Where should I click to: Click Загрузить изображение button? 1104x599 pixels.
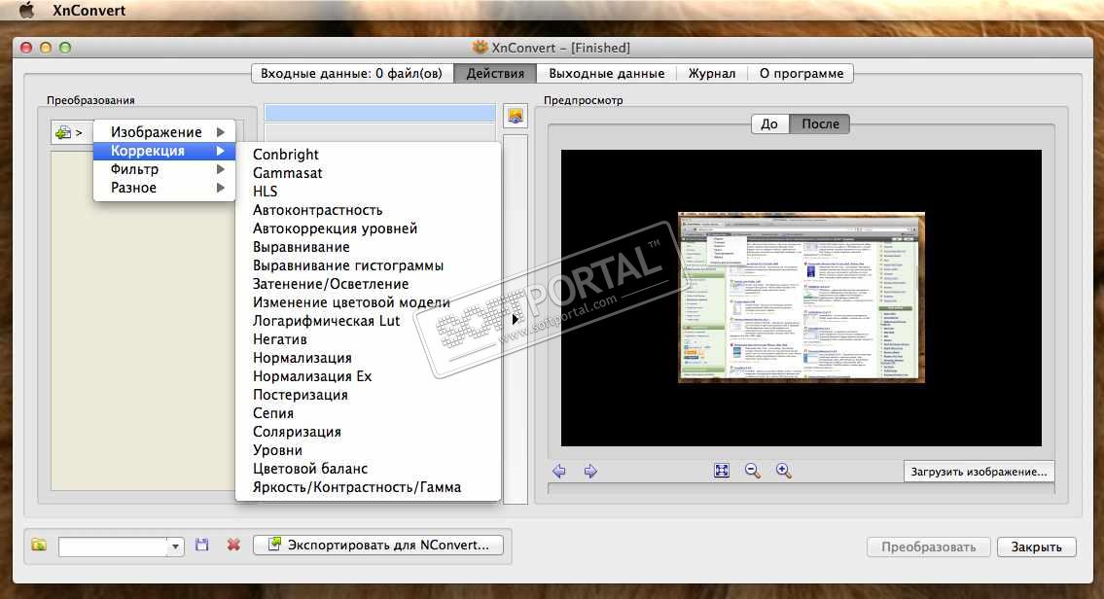(x=979, y=472)
